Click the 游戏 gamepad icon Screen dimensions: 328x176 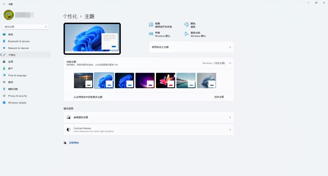click(4, 82)
